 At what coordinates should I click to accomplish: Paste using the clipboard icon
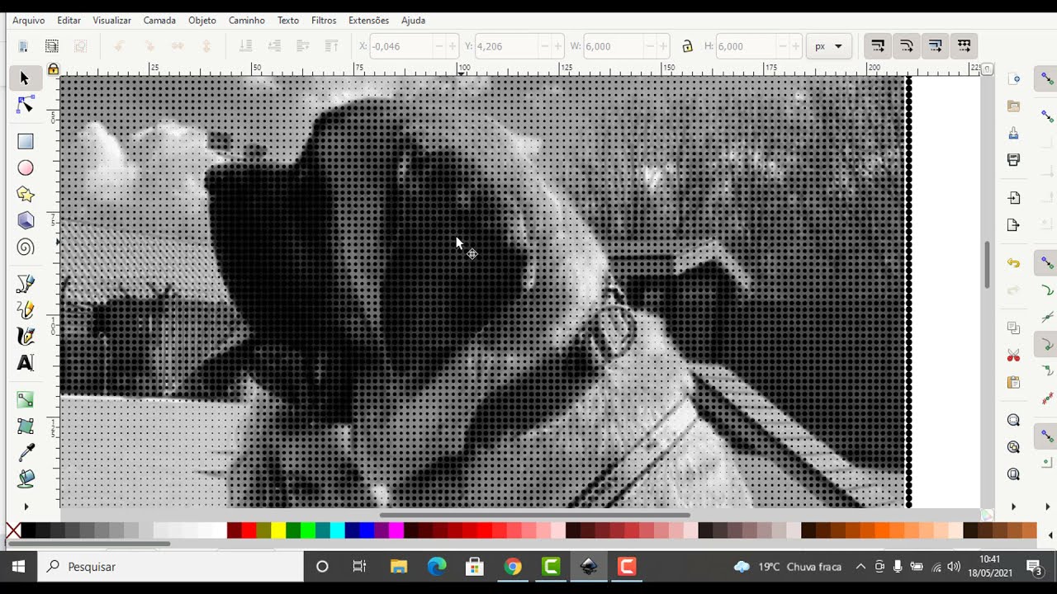pos(1014,382)
